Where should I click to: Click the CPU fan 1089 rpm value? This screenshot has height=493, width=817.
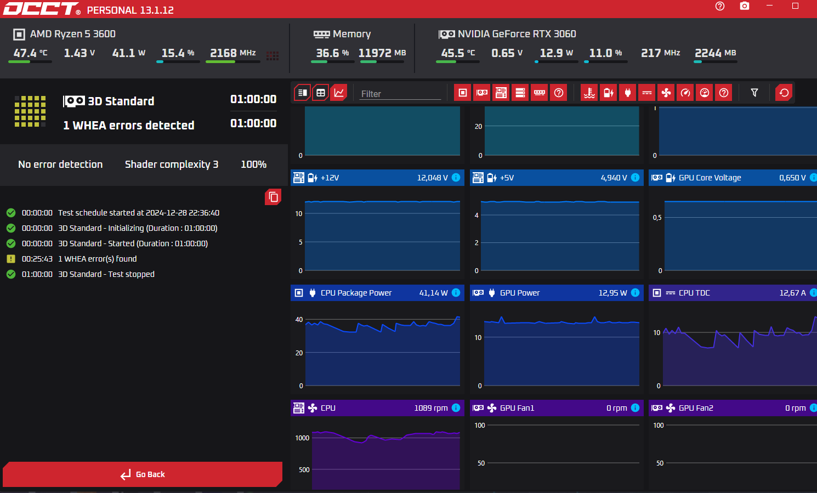[431, 408]
